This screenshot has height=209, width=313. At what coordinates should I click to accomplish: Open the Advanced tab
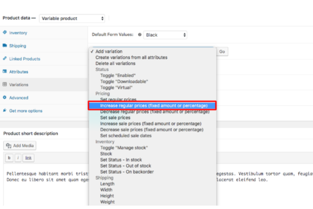(x=44, y=98)
